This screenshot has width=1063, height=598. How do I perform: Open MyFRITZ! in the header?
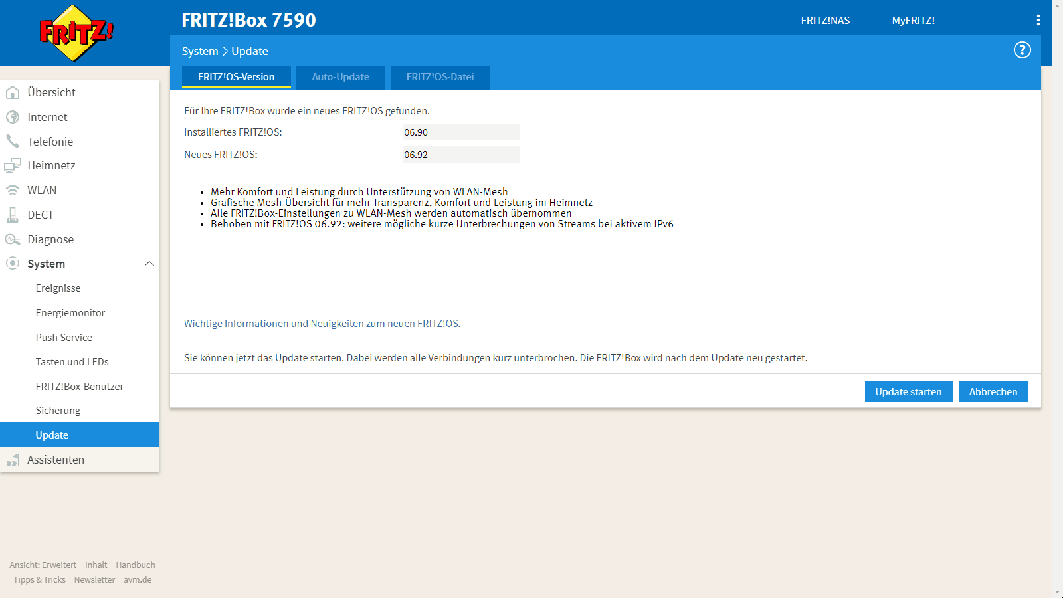tap(914, 21)
